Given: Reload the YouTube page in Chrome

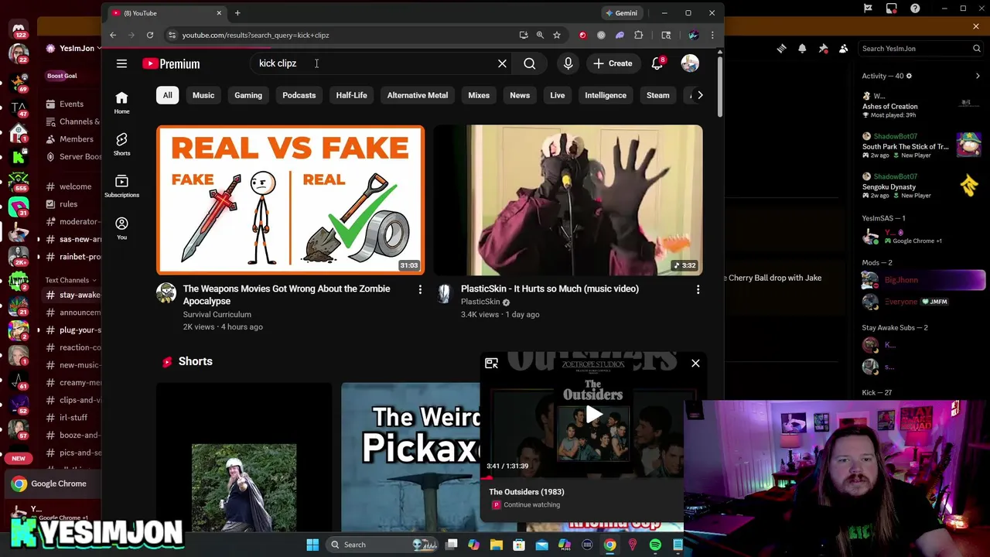Looking at the screenshot, I should pos(150,35).
